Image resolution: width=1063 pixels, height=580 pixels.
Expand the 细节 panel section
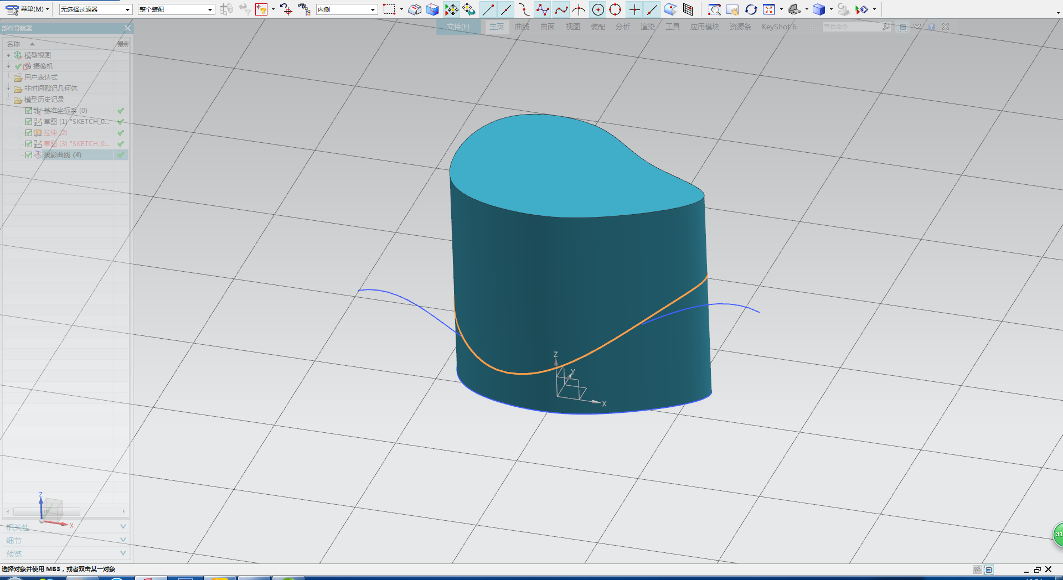pyautogui.click(x=66, y=540)
